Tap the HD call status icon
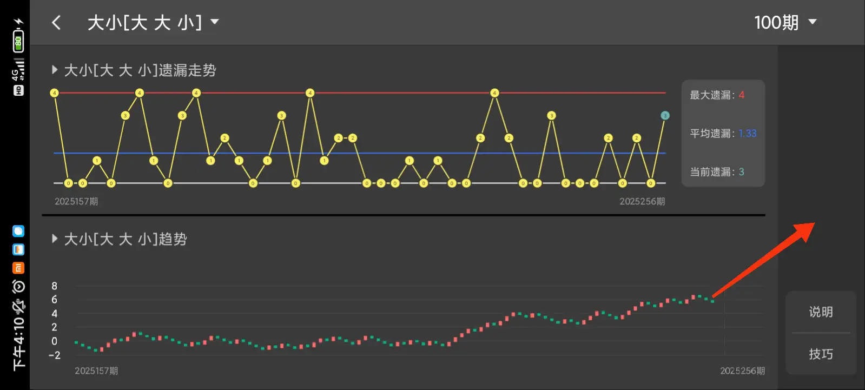865x390 pixels. (x=18, y=90)
